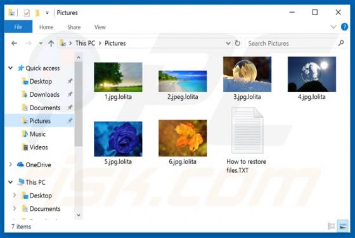Click the New folder quick access icon
Screen dimensions: 355x238
37,13
